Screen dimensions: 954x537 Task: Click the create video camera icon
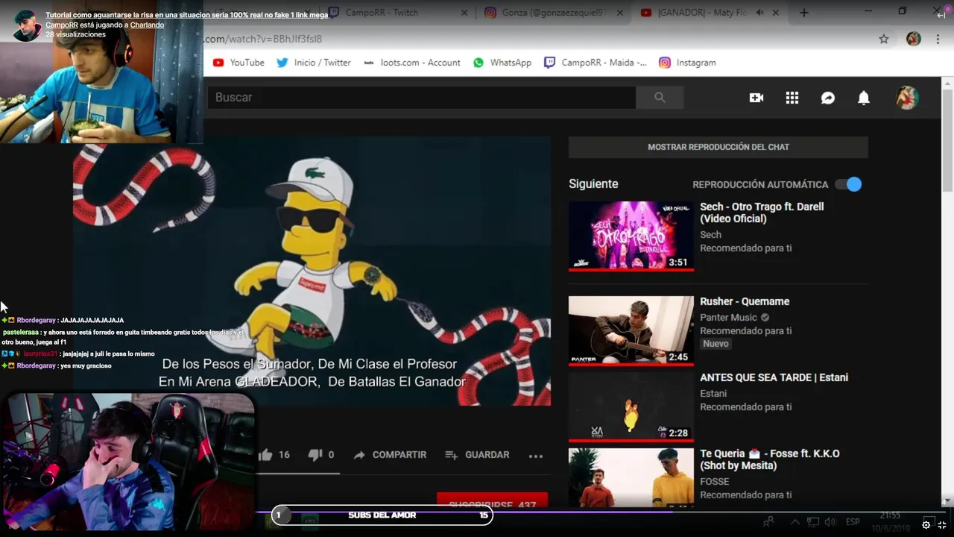point(756,98)
